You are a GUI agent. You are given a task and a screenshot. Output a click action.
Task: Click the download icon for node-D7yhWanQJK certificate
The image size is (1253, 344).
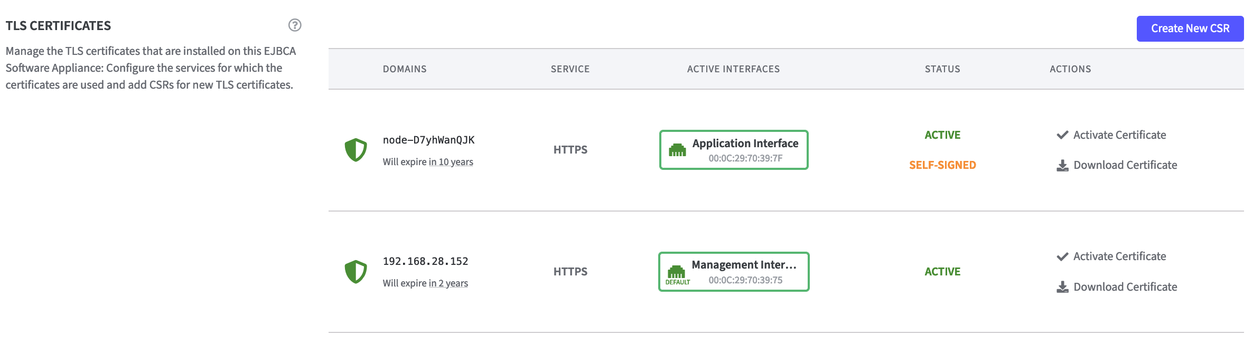(1062, 166)
